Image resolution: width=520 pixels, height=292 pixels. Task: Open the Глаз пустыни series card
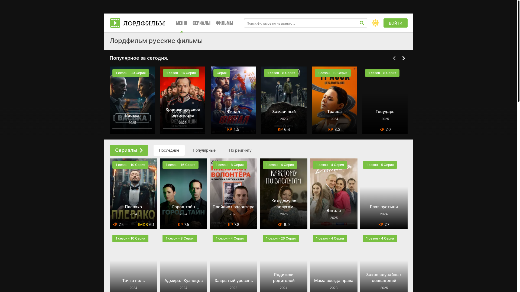point(384,194)
